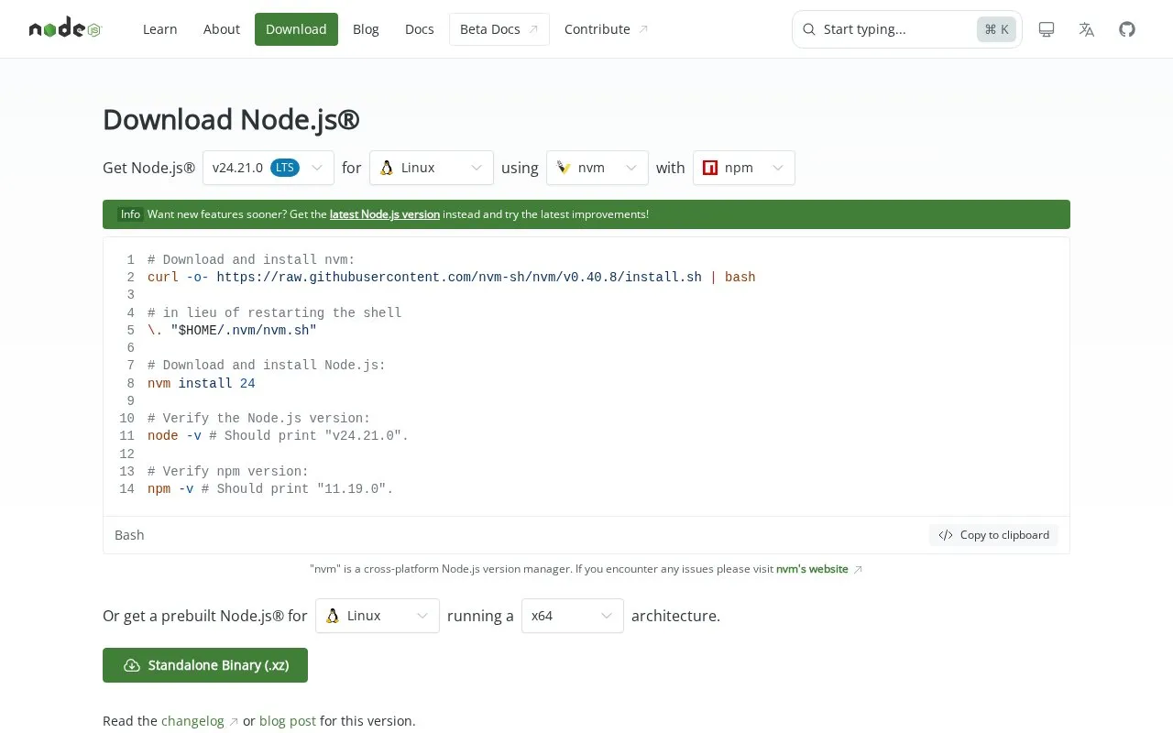Open the Contribute nav link

607,29
